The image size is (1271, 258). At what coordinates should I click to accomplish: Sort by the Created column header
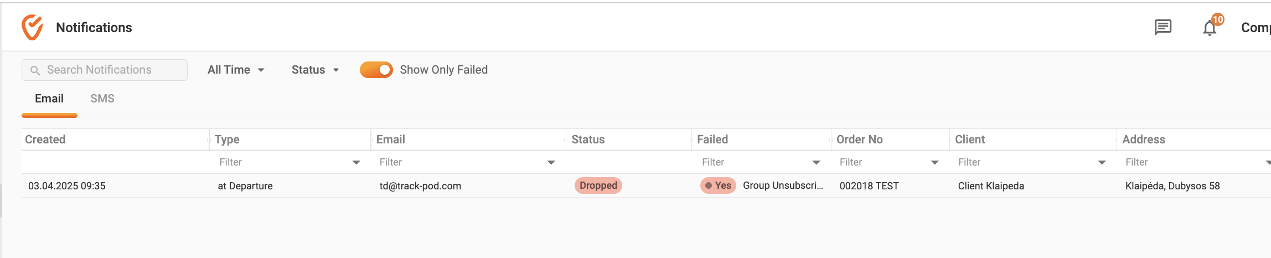point(45,140)
